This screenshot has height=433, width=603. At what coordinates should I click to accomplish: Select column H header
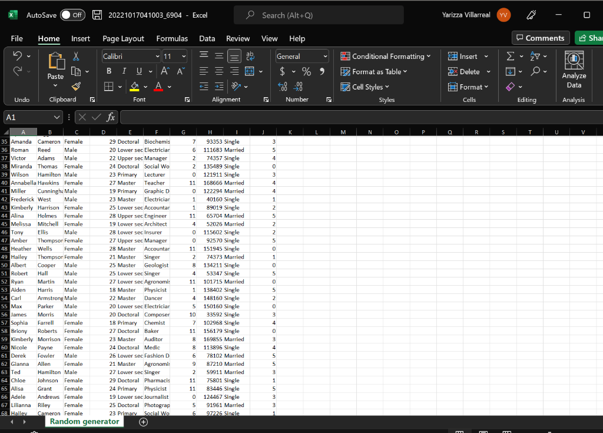pos(210,132)
